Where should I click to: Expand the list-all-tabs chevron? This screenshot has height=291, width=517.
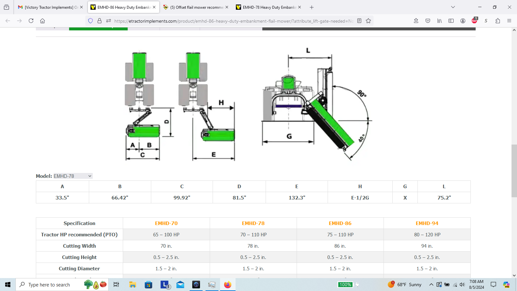[453, 7]
